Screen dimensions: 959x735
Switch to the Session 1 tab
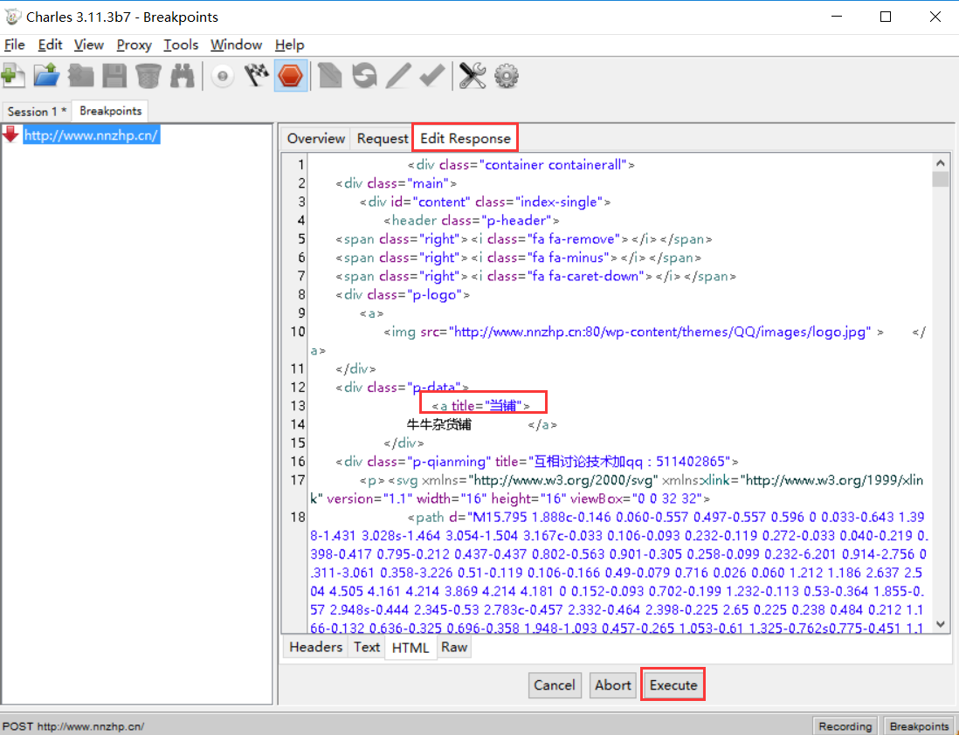coord(37,111)
